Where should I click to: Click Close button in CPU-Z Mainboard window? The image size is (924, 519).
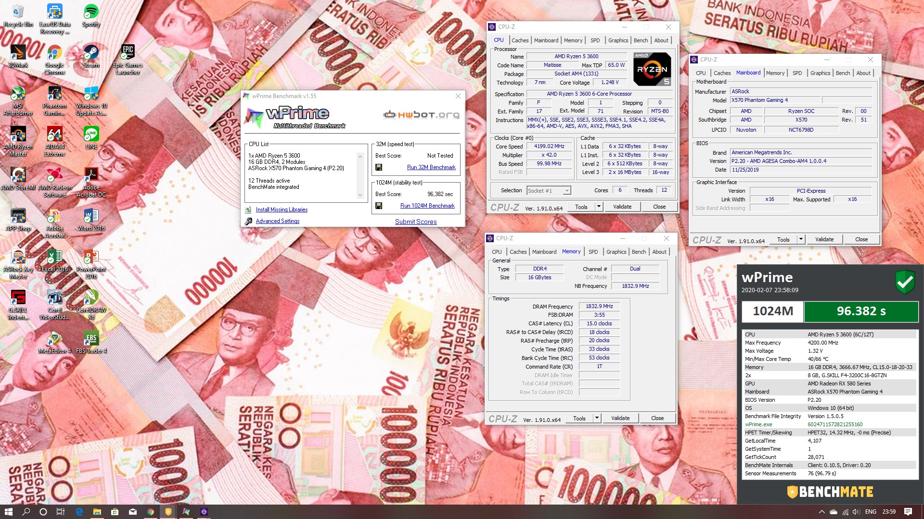pyautogui.click(x=861, y=239)
